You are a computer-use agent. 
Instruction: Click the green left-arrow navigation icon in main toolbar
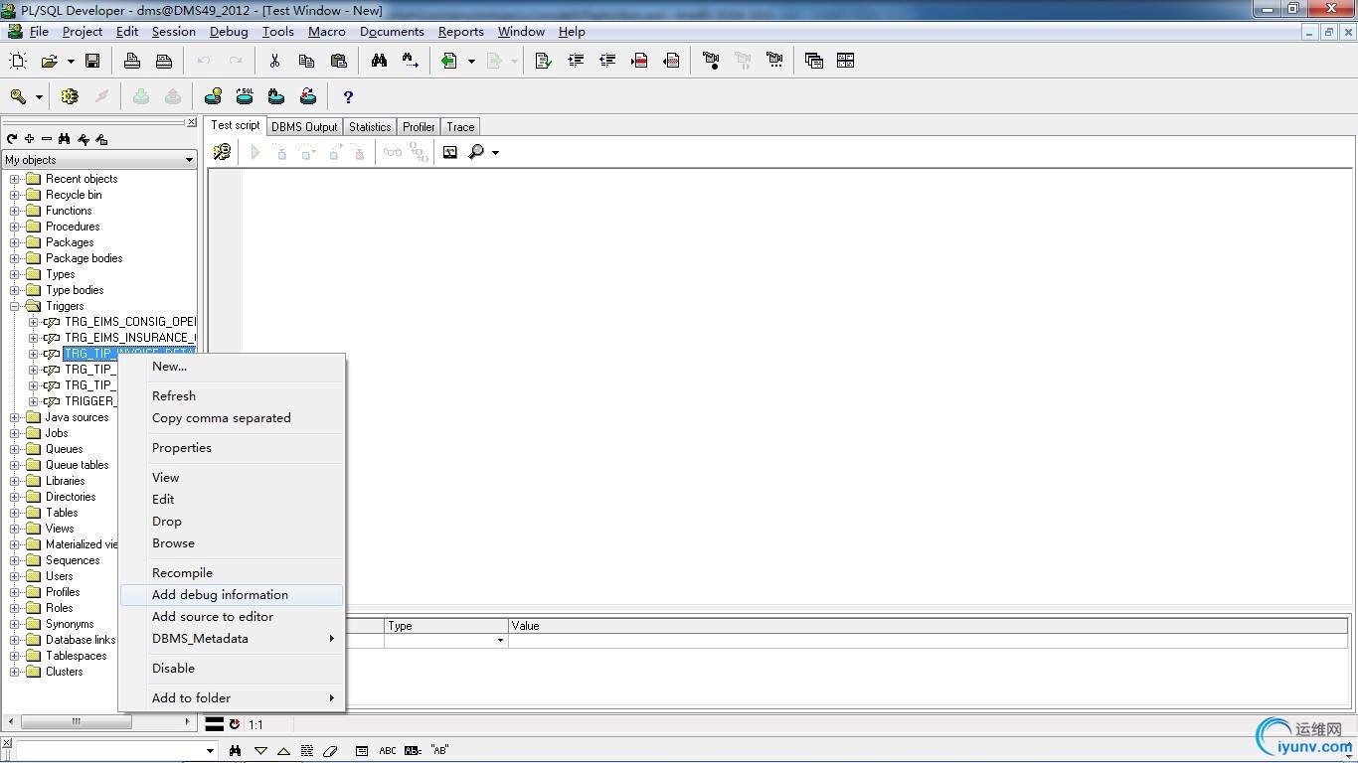click(449, 61)
